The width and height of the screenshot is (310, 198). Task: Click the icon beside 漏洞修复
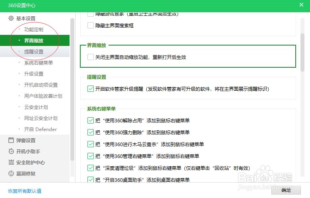(x=11, y=173)
